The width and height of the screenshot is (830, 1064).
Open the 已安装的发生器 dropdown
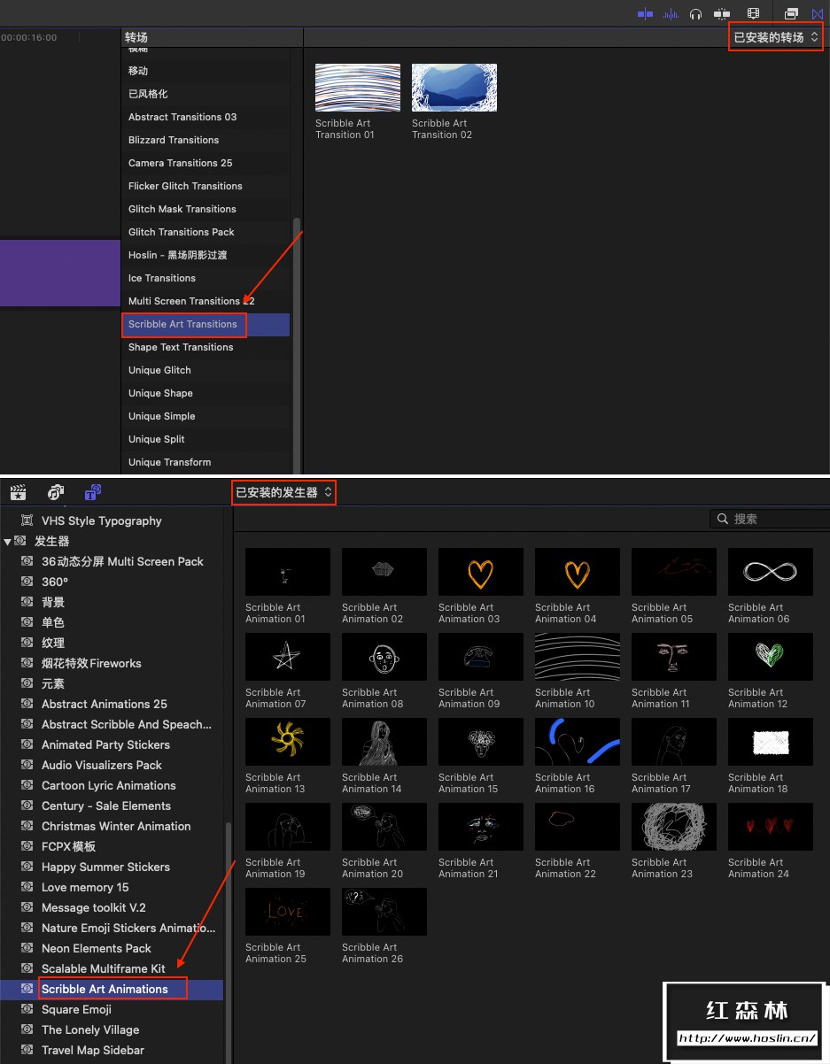click(x=284, y=492)
